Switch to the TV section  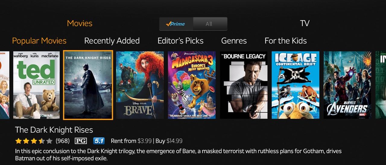(x=305, y=23)
